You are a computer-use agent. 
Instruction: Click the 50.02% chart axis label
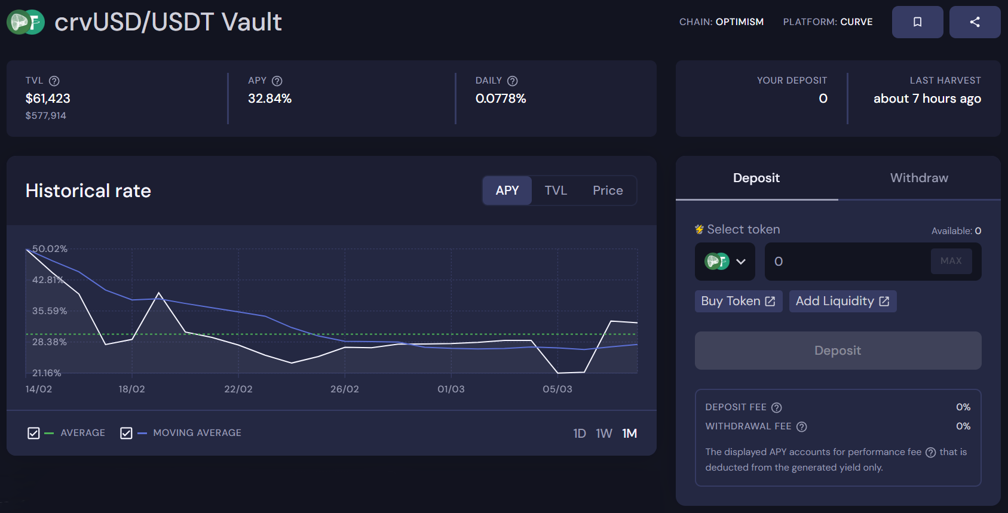pyautogui.click(x=50, y=248)
